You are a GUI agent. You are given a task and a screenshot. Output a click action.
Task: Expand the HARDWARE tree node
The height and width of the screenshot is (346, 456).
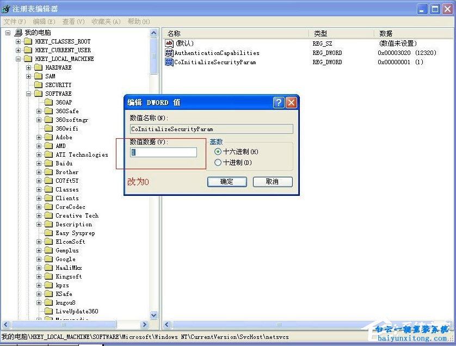click(x=28, y=67)
